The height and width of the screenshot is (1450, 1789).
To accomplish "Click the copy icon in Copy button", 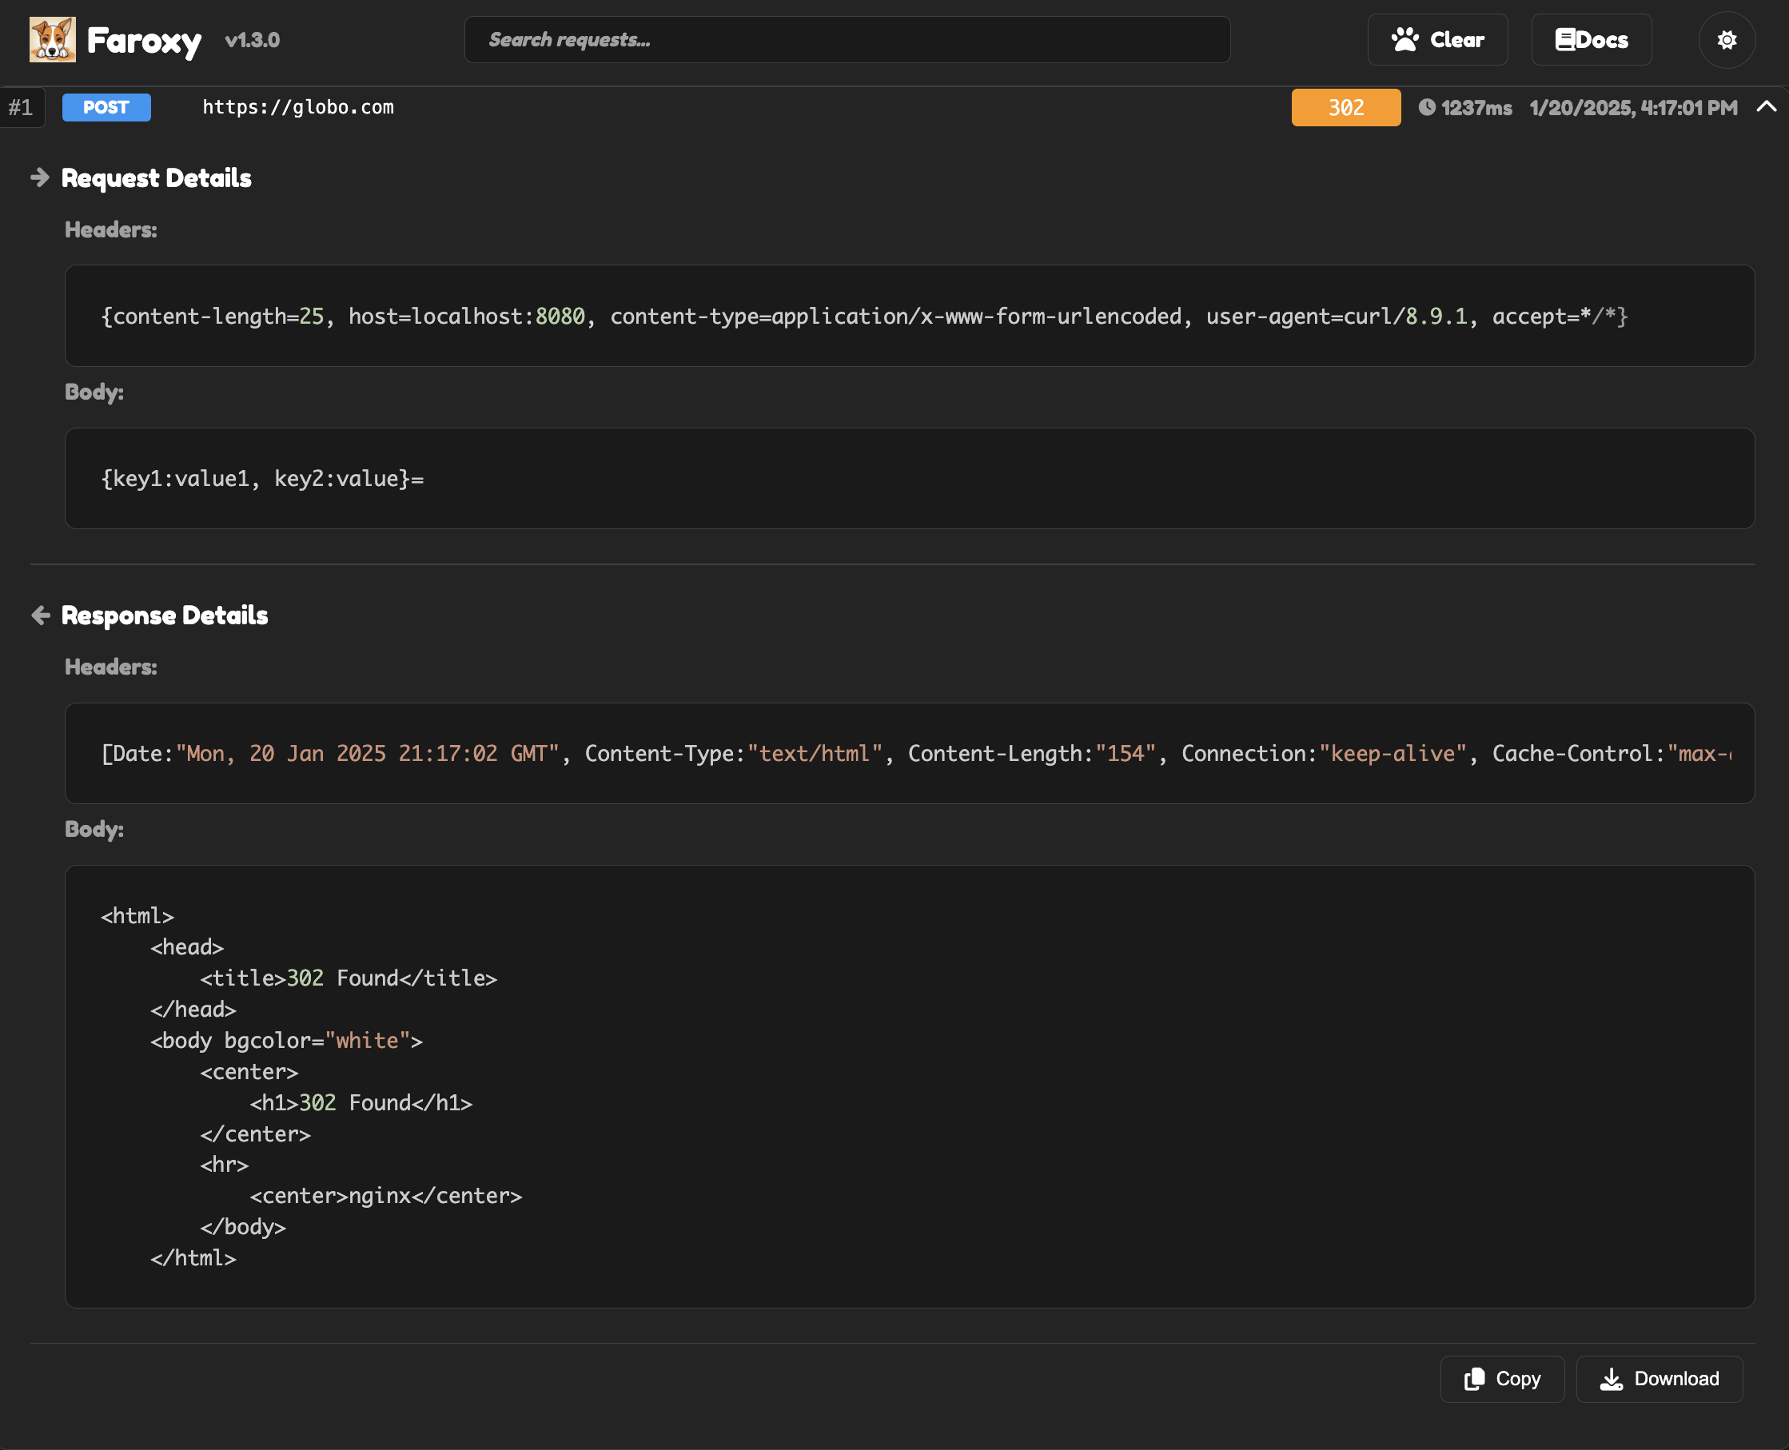I will 1474,1378.
